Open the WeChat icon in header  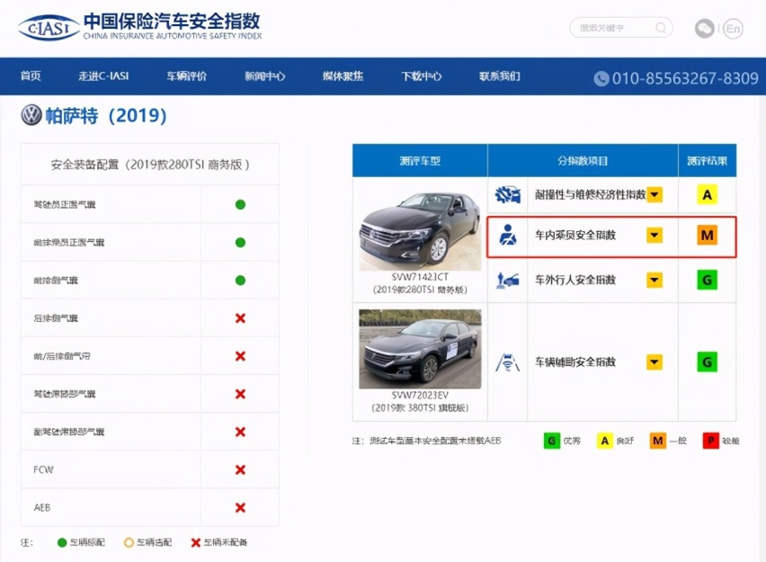705,29
